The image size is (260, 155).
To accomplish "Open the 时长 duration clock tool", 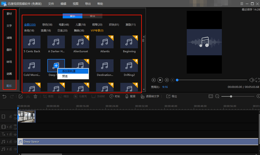I will (115, 96).
